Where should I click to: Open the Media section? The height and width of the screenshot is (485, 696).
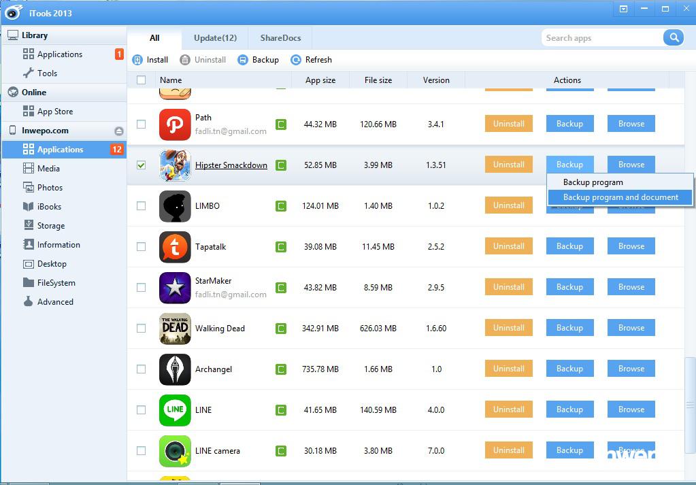click(x=65, y=169)
